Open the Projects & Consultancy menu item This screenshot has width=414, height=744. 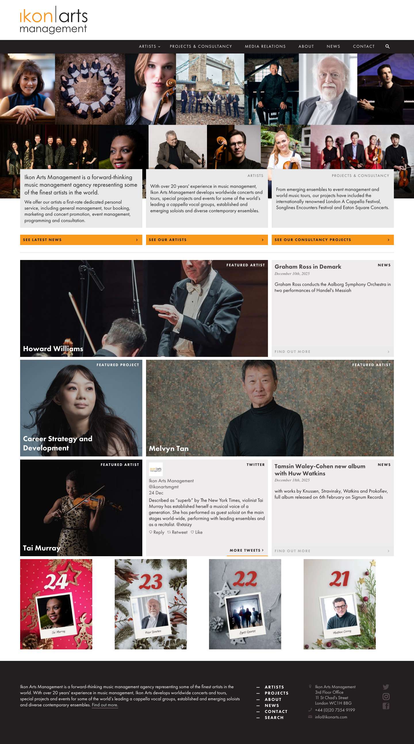(x=201, y=47)
